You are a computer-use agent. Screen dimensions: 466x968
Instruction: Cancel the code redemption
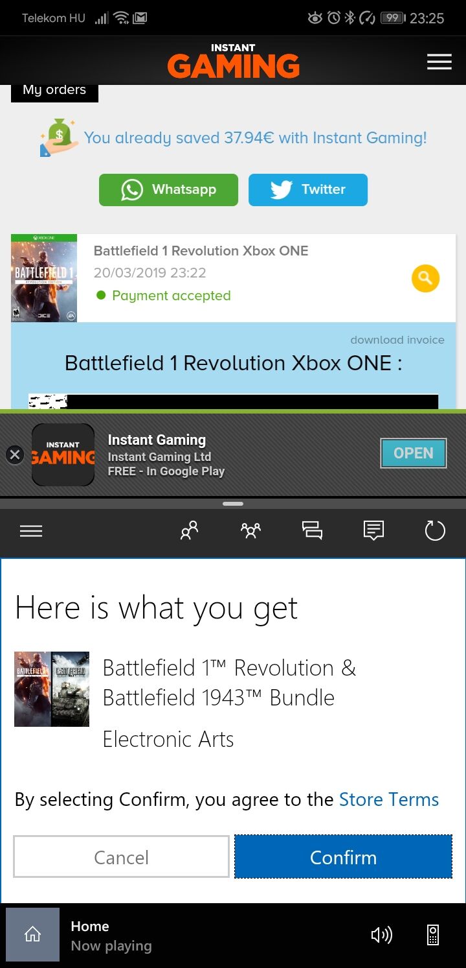click(121, 857)
